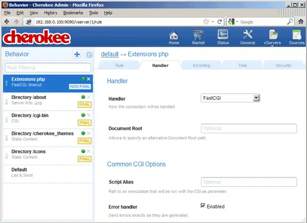Select the Directory /about rule

48,101
